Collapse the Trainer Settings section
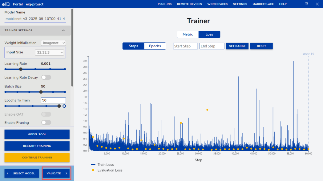Image resolution: width=323 pixels, height=181 pixels. (x=63, y=30)
